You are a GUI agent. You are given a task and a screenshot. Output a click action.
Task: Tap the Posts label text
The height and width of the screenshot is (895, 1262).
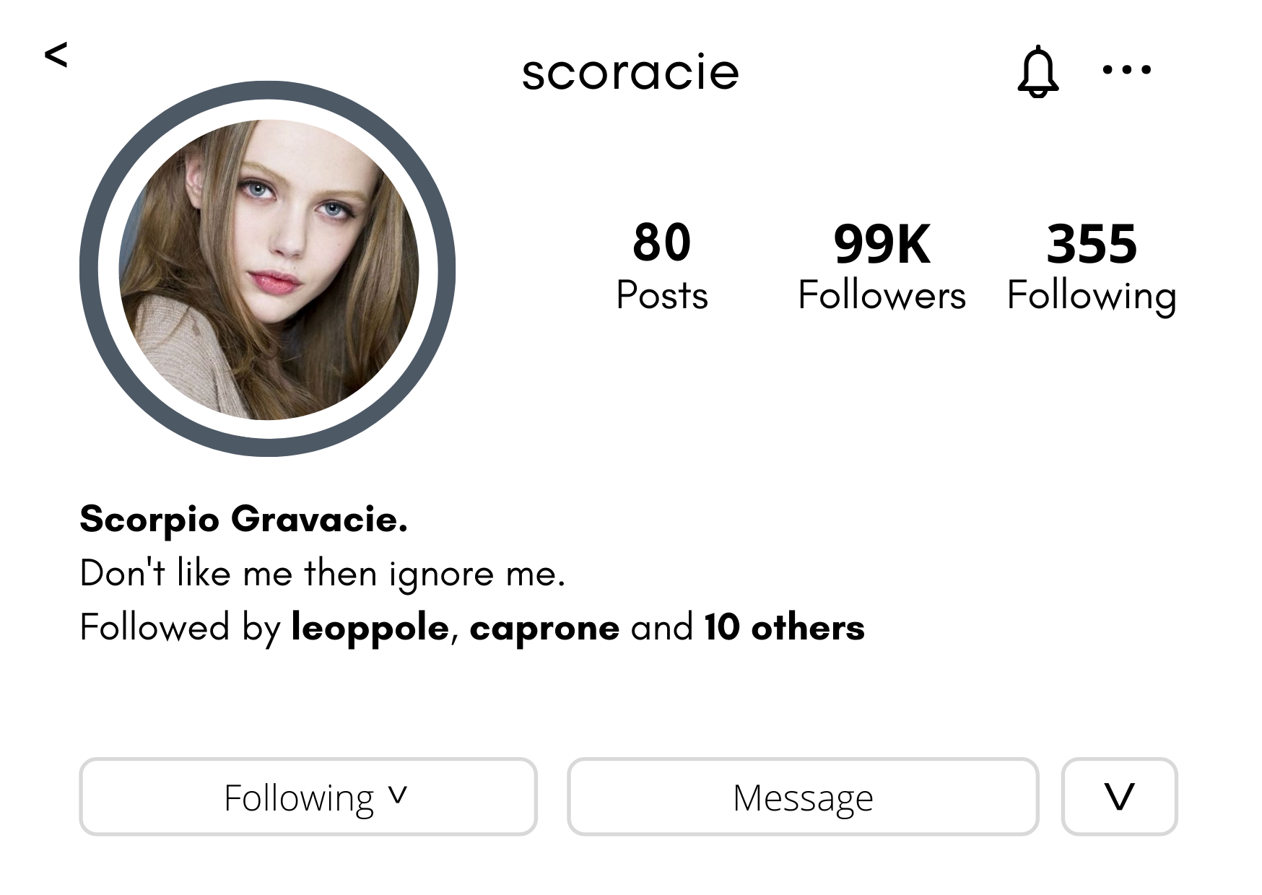(661, 296)
